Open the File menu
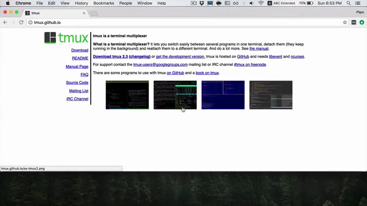This screenshot has height=206, width=367. coord(40,3)
